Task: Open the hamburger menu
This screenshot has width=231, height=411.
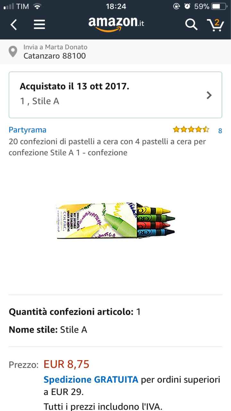Action: tap(39, 24)
